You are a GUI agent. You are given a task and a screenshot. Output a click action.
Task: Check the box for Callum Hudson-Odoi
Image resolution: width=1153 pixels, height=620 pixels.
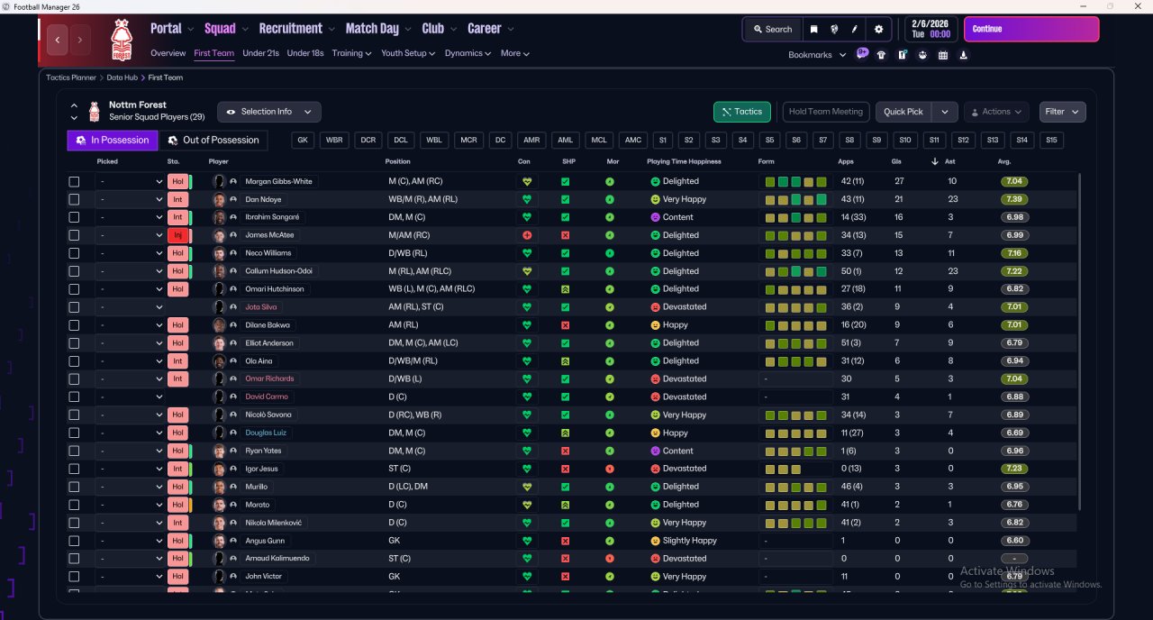74,271
